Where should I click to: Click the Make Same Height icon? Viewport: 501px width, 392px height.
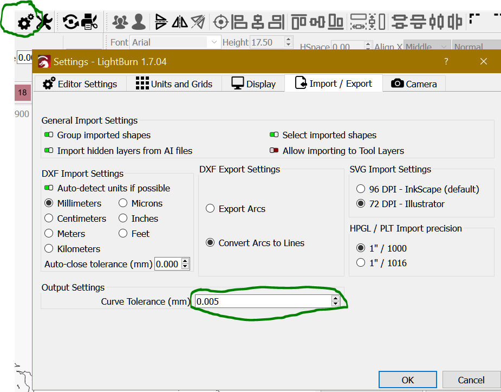tap(377, 22)
